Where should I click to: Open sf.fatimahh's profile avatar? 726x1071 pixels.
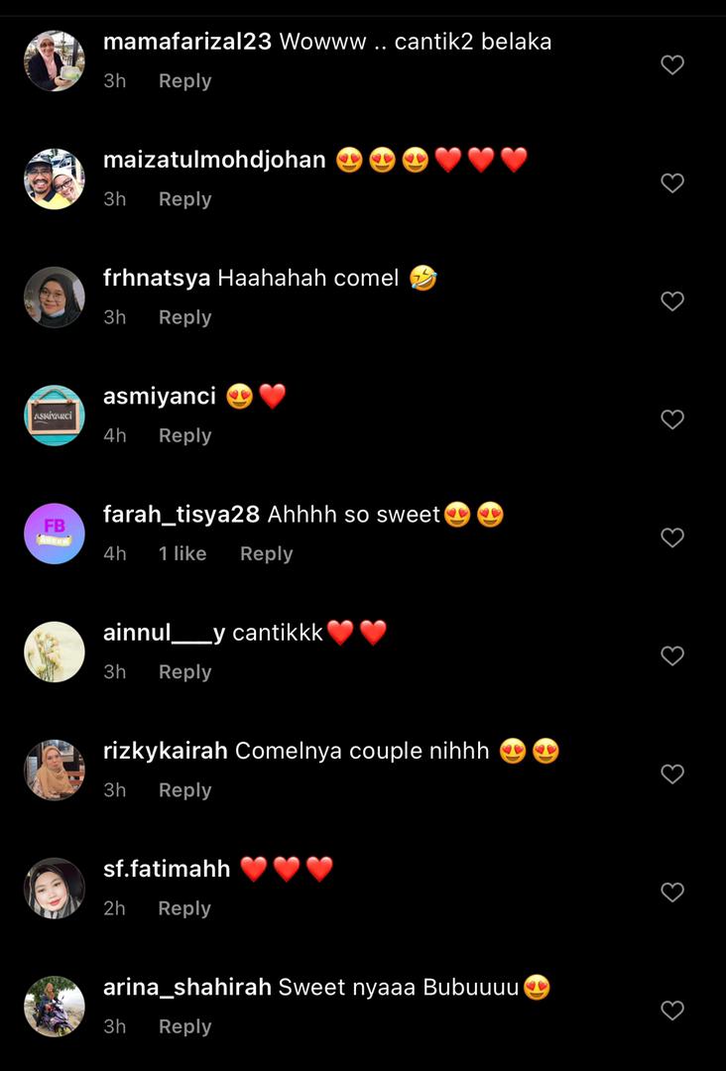point(54,888)
